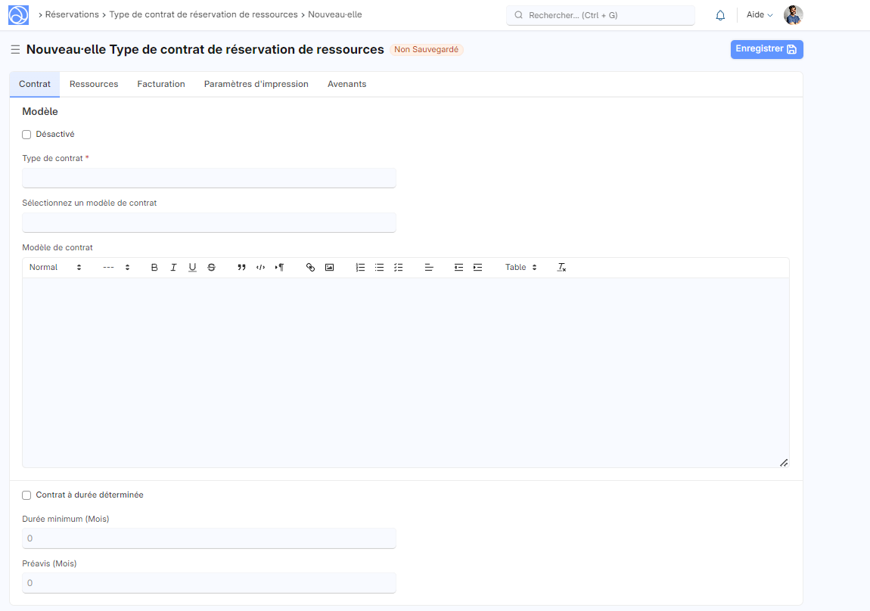Insert a link in contract template

[x=310, y=268]
